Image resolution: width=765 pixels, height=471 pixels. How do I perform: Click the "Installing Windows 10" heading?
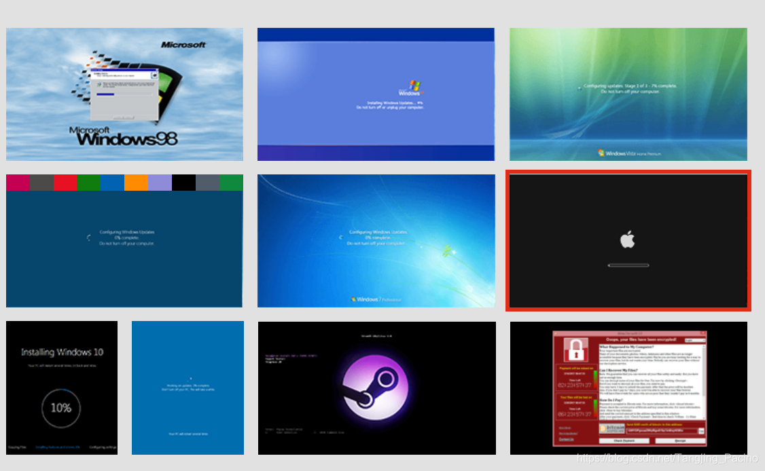(x=62, y=352)
